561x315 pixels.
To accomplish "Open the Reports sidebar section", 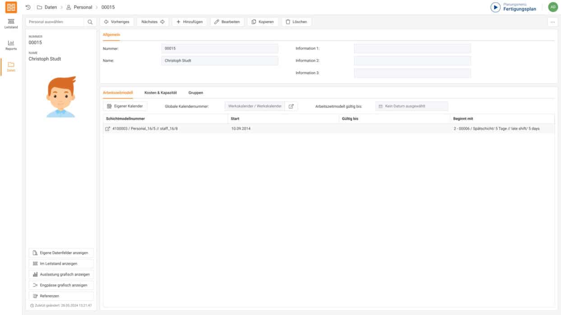I will pyautogui.click(x=11, y=45).
